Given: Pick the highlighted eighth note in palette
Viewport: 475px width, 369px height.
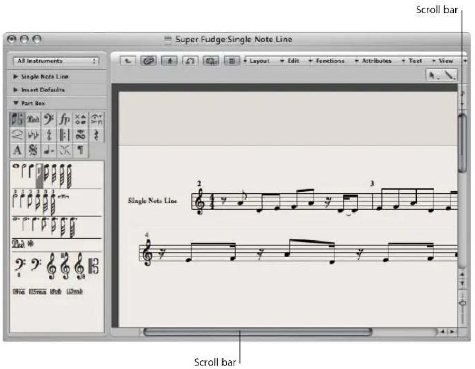Looking at the screenshot, I should [39, 176].
